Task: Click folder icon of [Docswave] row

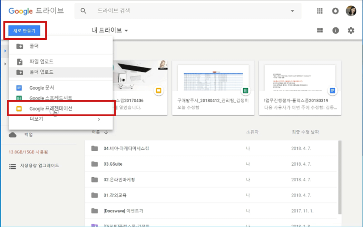Action: tap(94, 211)
